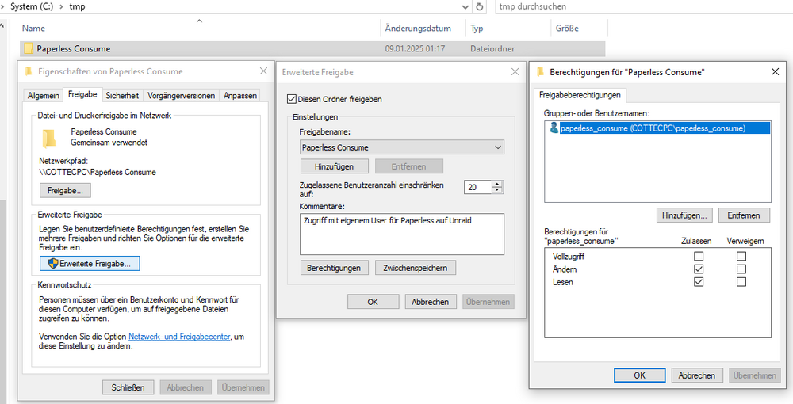793x404 pixels.
Task: Sort by the Änderungsdatum column header
Action: 423,29
